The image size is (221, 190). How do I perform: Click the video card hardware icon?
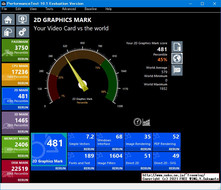(177, 70)
